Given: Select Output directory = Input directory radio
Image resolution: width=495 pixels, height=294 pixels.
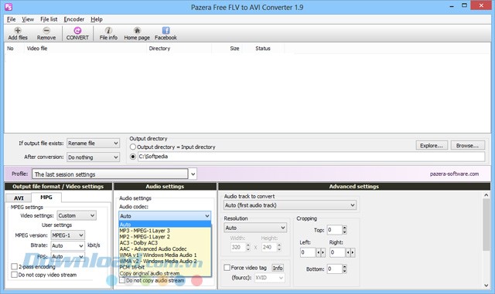Looking at the screenshot, I should 133,147.
